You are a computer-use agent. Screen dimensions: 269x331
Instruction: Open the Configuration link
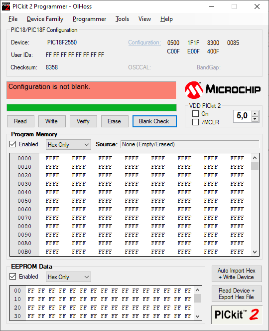[x=144, y=42]
